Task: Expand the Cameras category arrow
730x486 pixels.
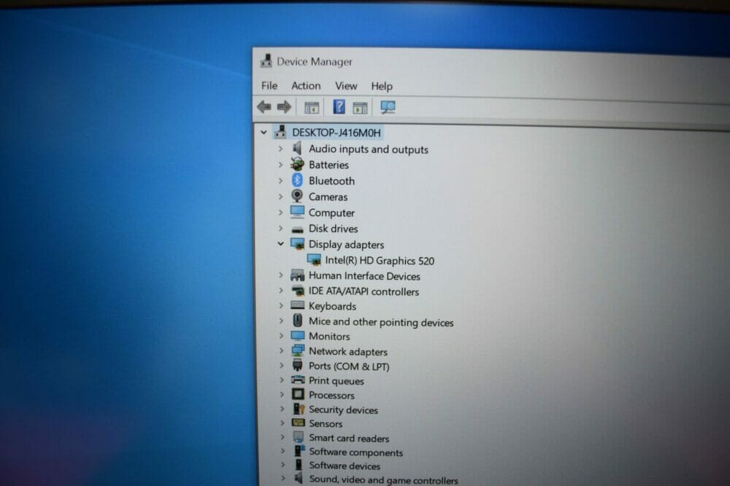Action: 280,197
